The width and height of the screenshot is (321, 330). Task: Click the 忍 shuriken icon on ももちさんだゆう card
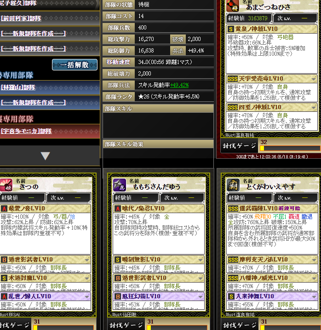pos(120,185)
